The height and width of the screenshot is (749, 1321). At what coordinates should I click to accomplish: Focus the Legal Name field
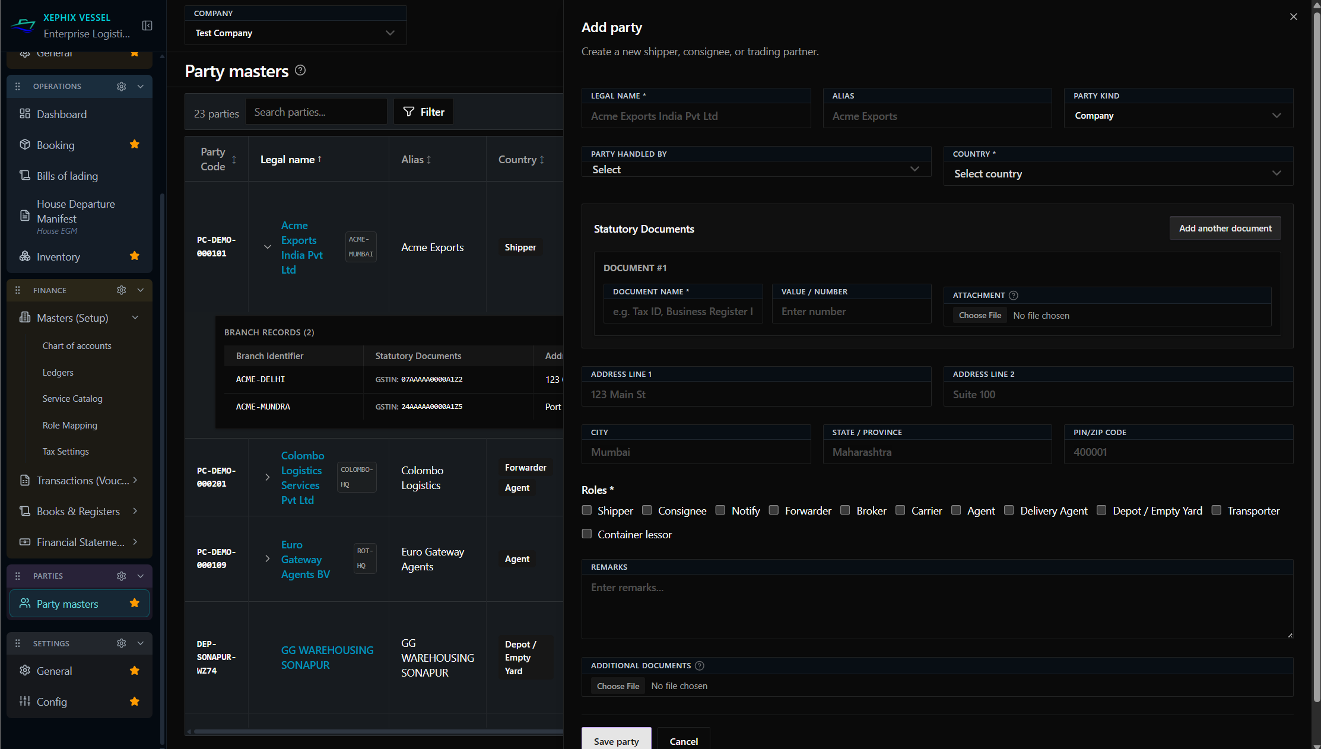(696, 116)
